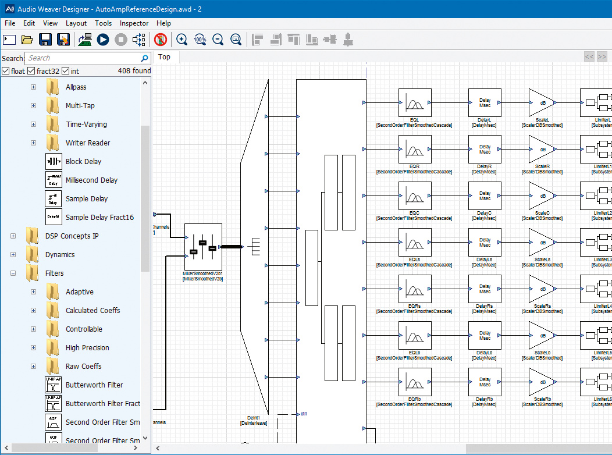Toggle the int data type checkbox

point(66,71)
